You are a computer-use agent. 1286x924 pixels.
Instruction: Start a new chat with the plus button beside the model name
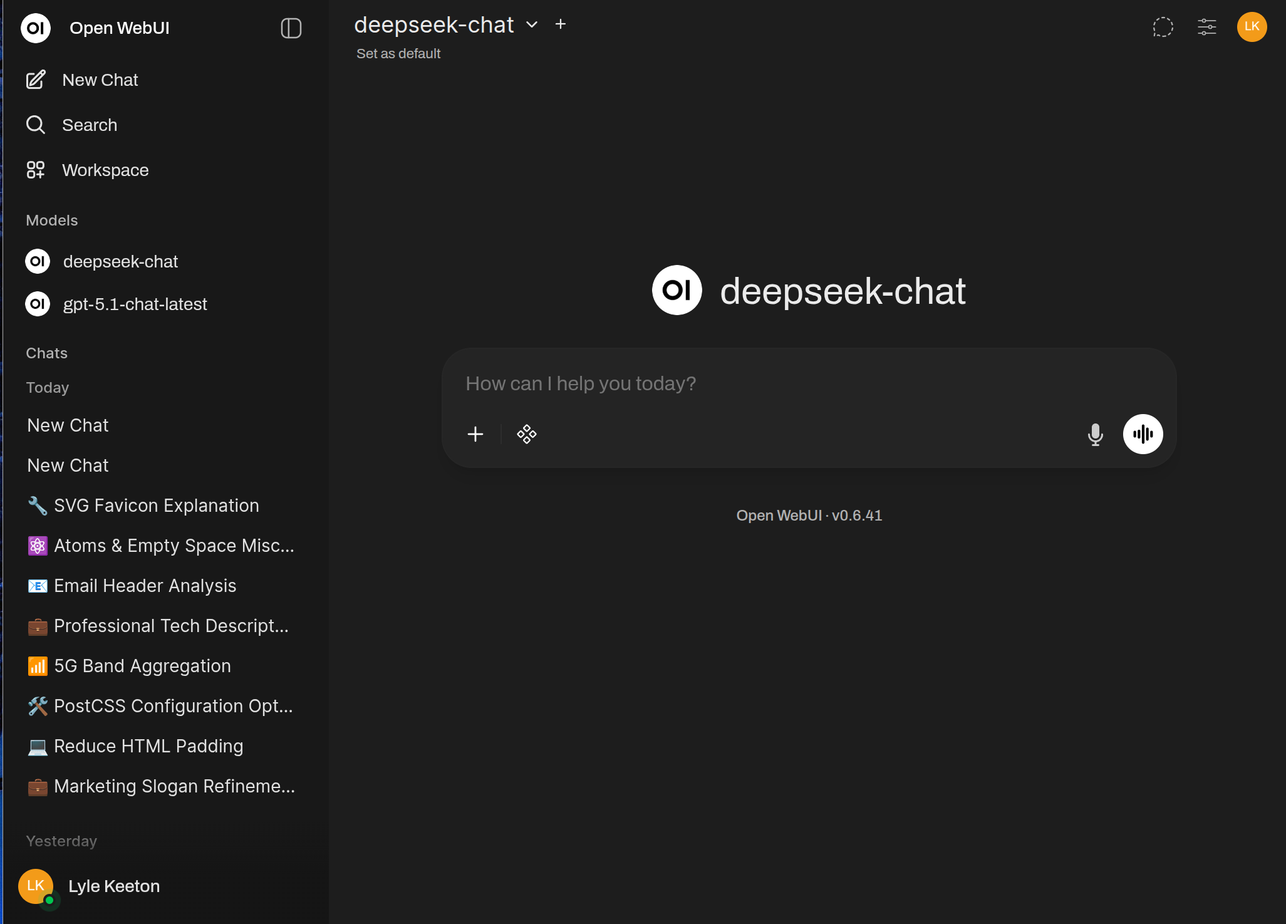(x=559, y=24)
